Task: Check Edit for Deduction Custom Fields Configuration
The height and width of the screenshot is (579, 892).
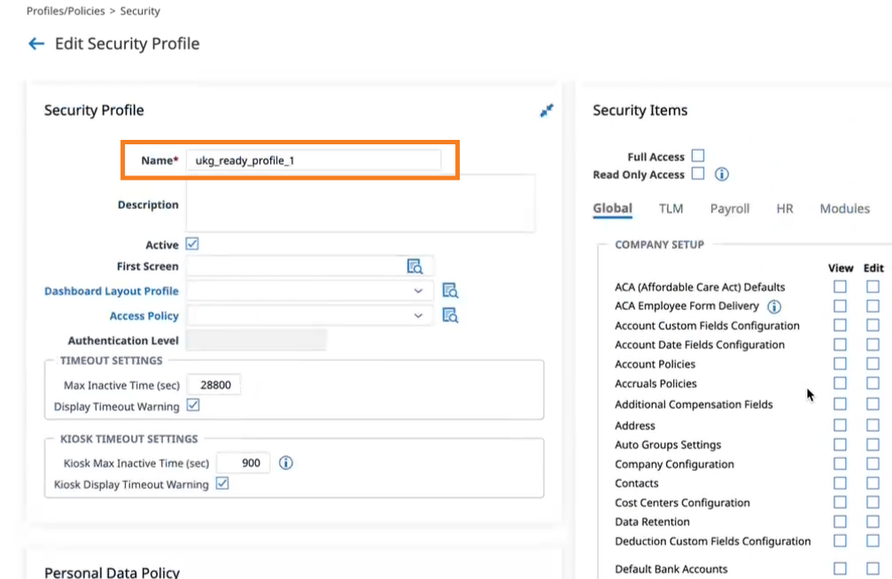Action: [873, 541]
